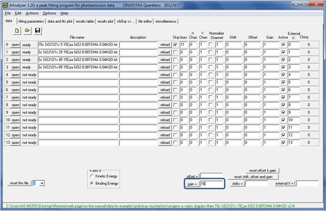Uncheck the Active checkbox for row 0
The width and height of the screenshot is (326, 211).
click(x=283, y=45)
